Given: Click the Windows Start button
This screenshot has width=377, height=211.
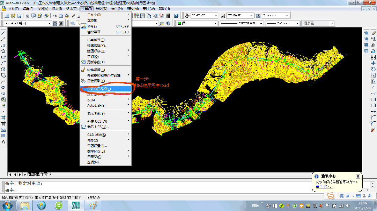Looking at the screenshot, I should [7, 206].
